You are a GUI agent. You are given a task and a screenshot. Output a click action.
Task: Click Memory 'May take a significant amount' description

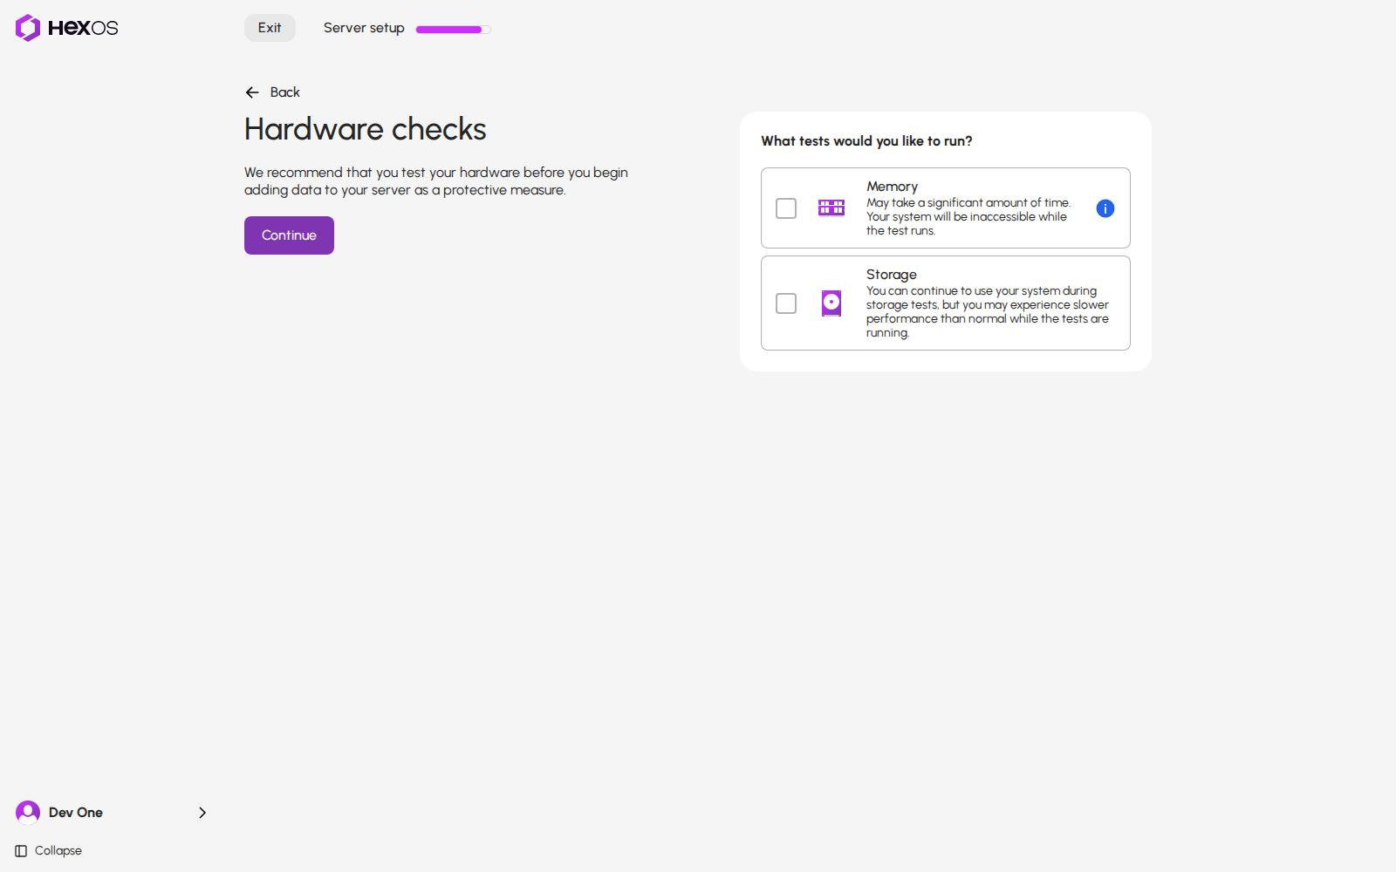(x=968, y=217)
